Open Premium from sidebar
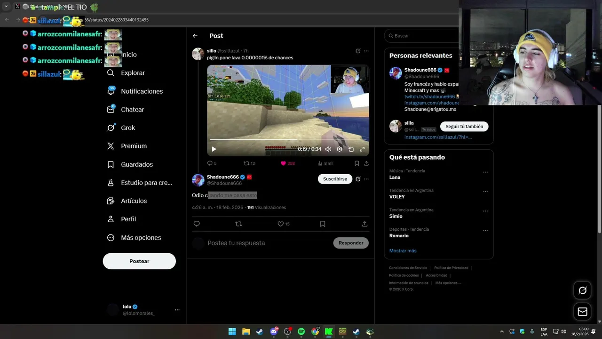Image resolution: width=602 pixels, height=339 pixels. (x=127, y=146)
